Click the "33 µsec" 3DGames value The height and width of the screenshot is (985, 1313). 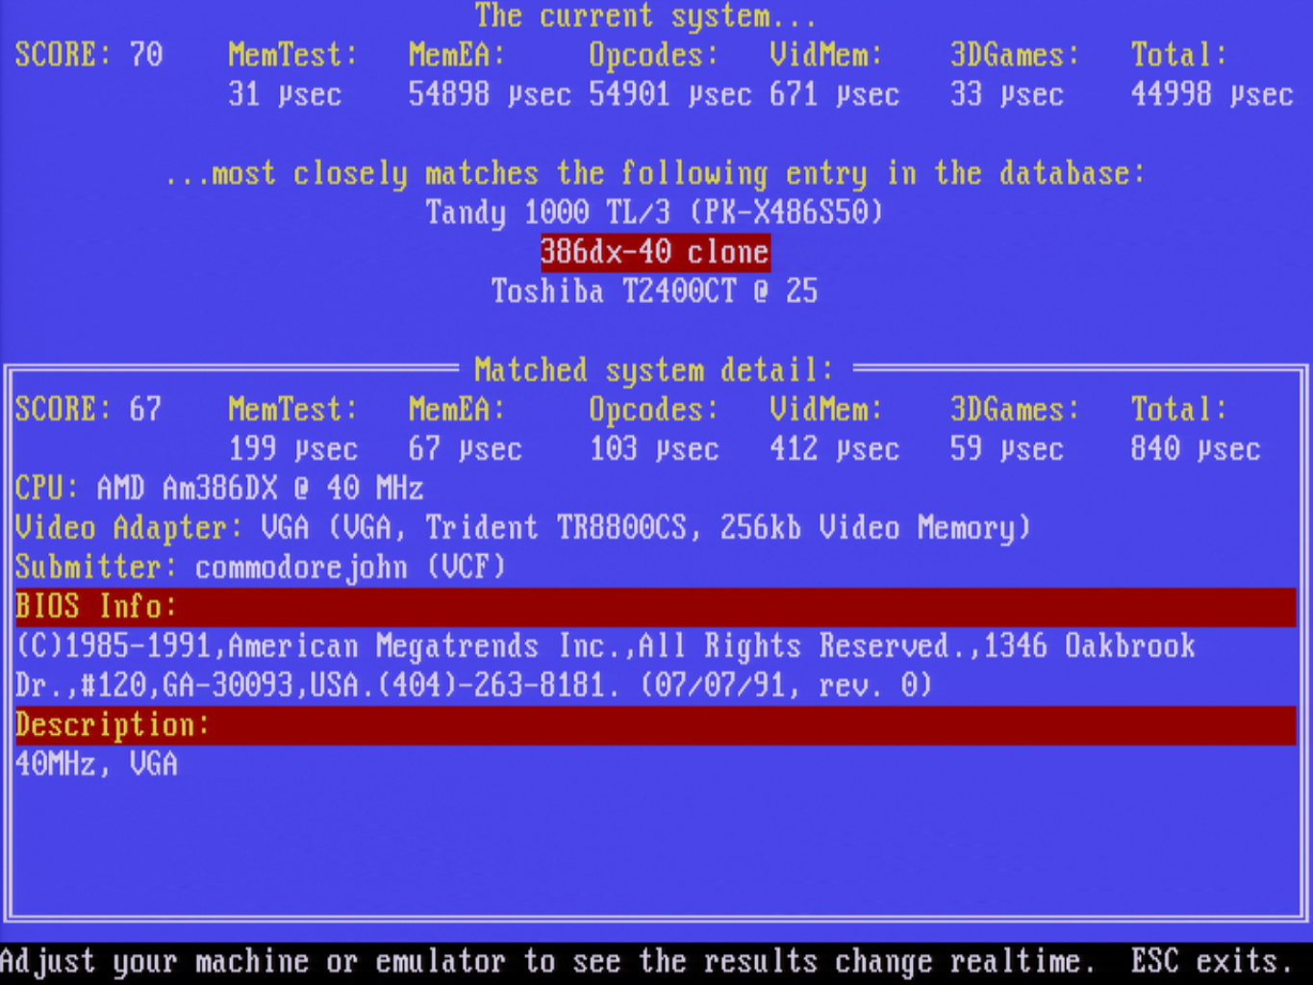point(1007,94)
